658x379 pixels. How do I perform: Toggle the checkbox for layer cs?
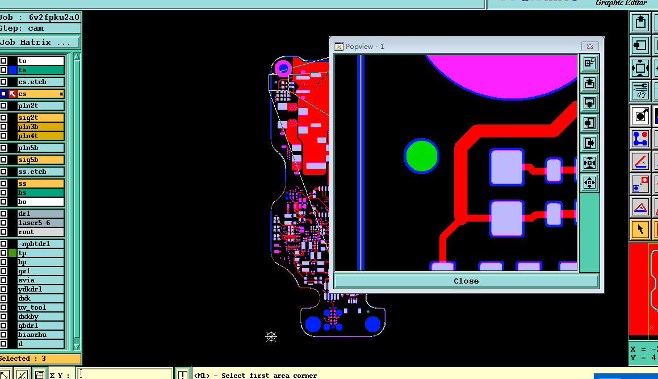[4, 94]
